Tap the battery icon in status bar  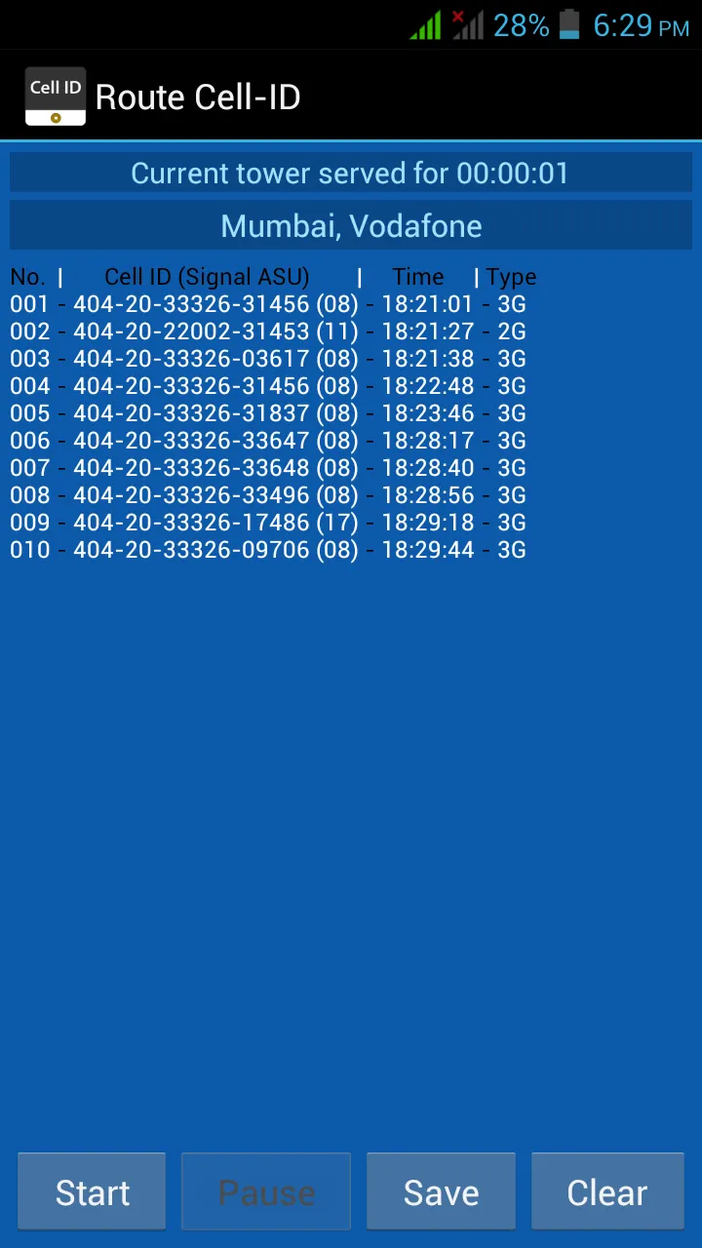point(569,25)
